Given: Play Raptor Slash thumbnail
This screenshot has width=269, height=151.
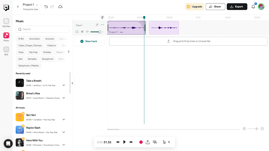Looking at the screenshot, I should coord(20,130).
